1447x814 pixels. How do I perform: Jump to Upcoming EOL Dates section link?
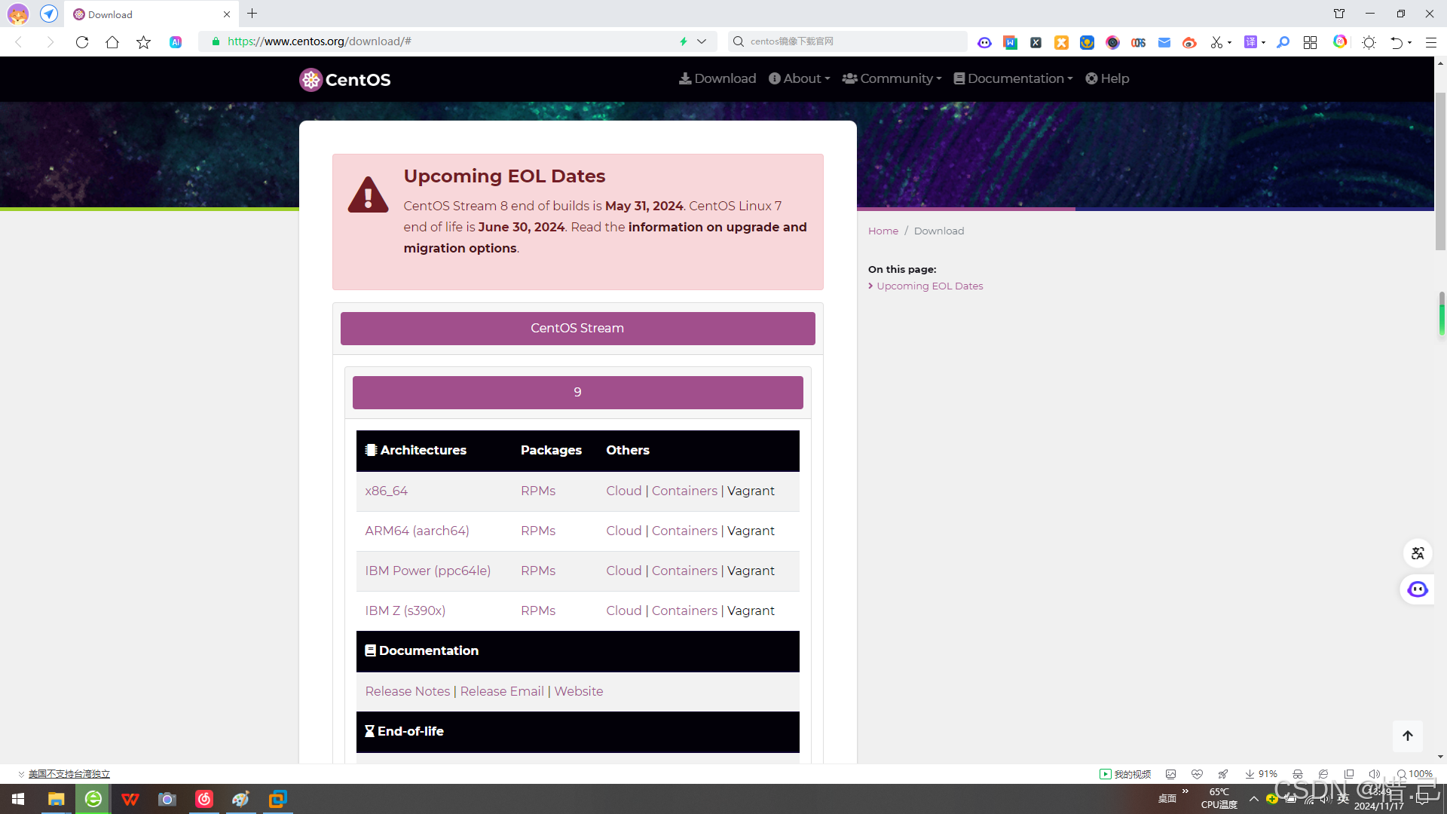click(929, 286)
